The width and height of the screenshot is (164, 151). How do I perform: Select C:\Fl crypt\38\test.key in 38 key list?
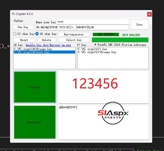[x=44, y=52]
